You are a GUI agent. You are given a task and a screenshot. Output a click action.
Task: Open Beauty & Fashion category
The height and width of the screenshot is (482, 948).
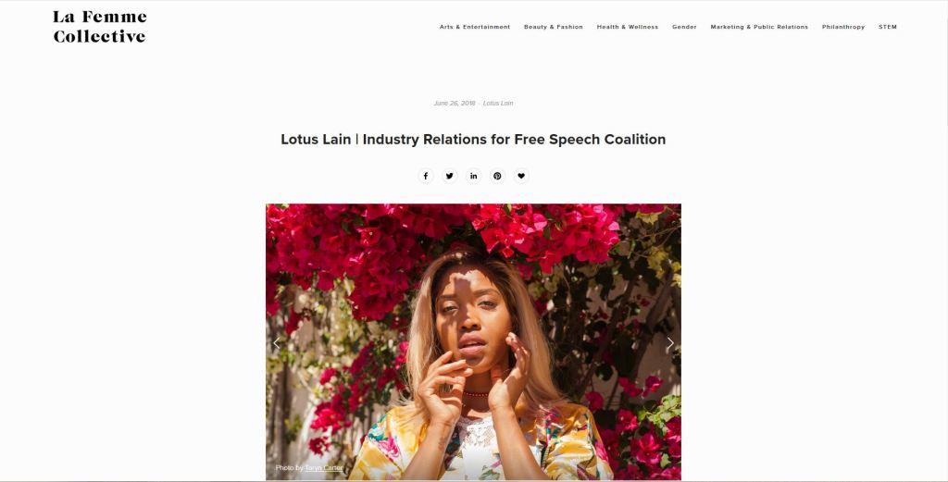tap(554, 27)
